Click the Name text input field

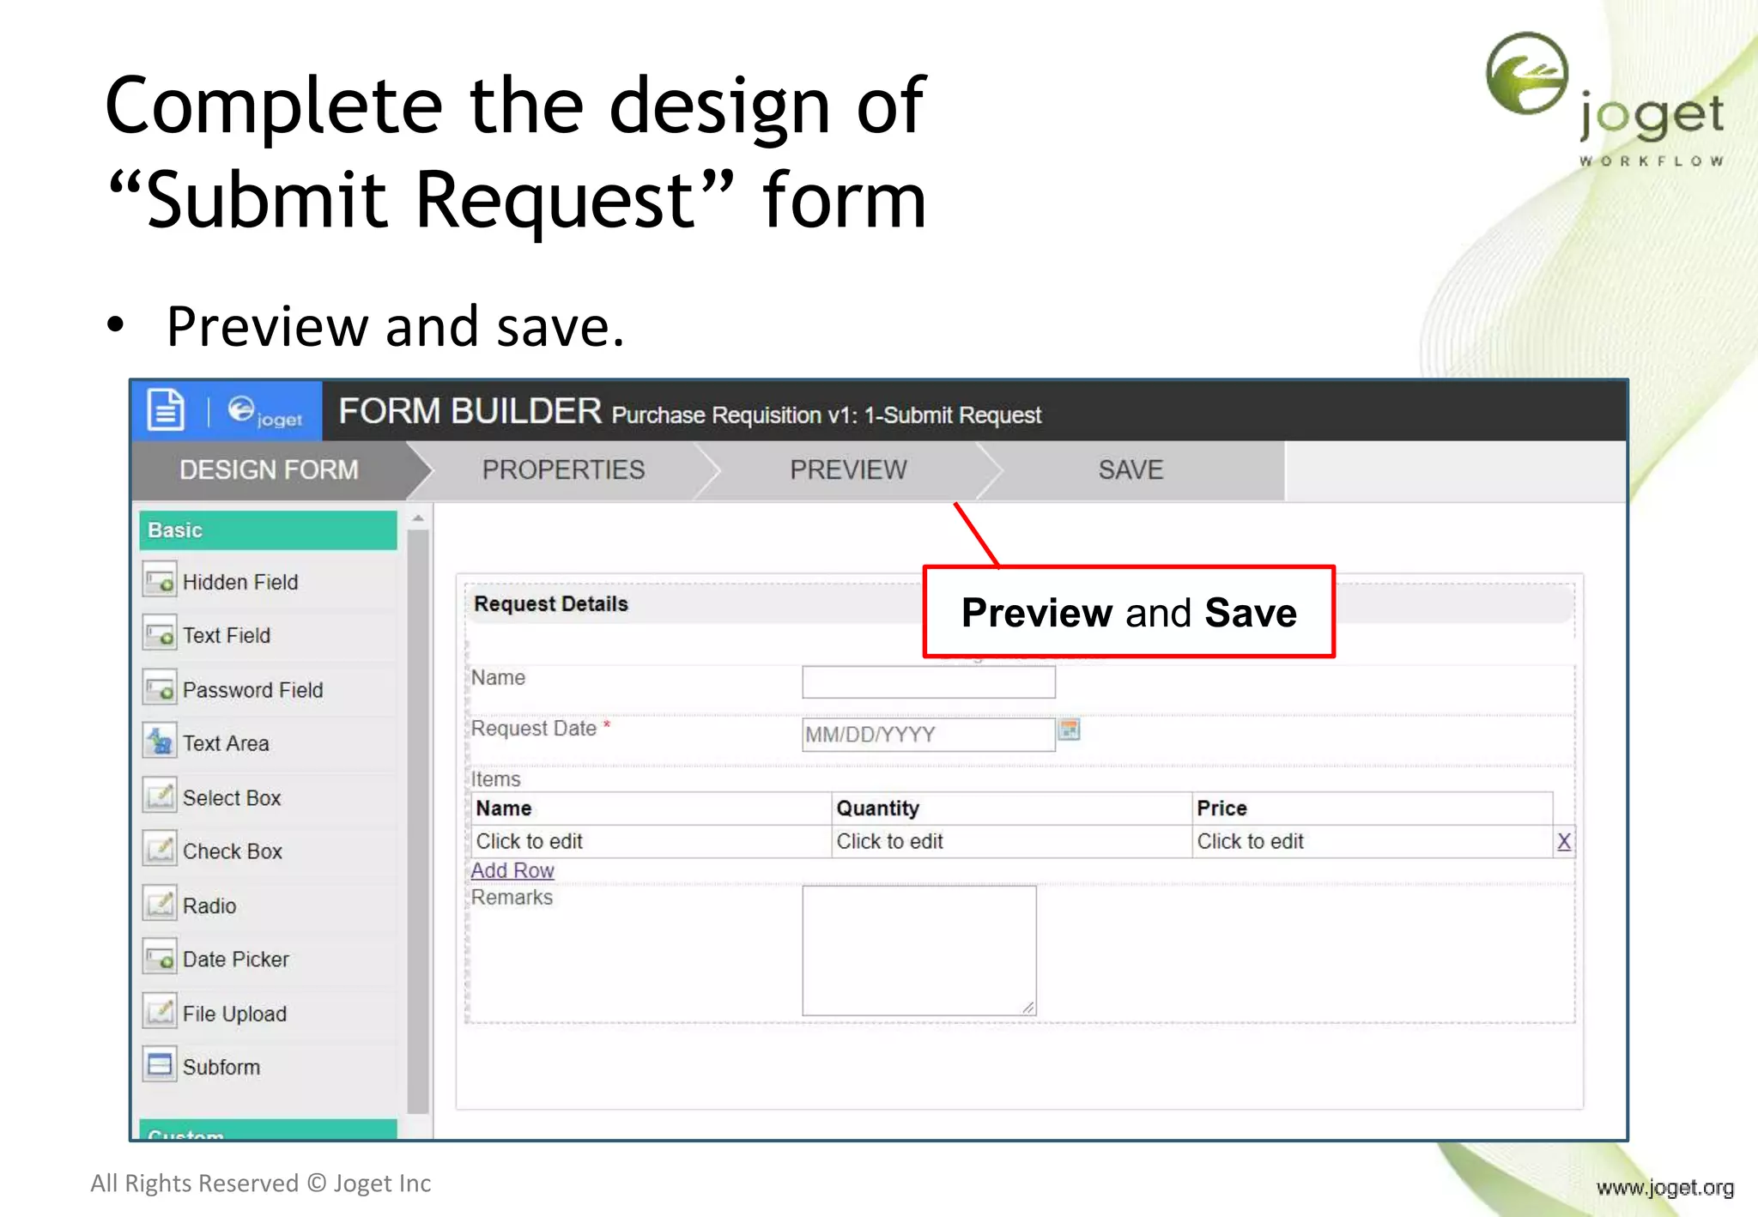929,682
